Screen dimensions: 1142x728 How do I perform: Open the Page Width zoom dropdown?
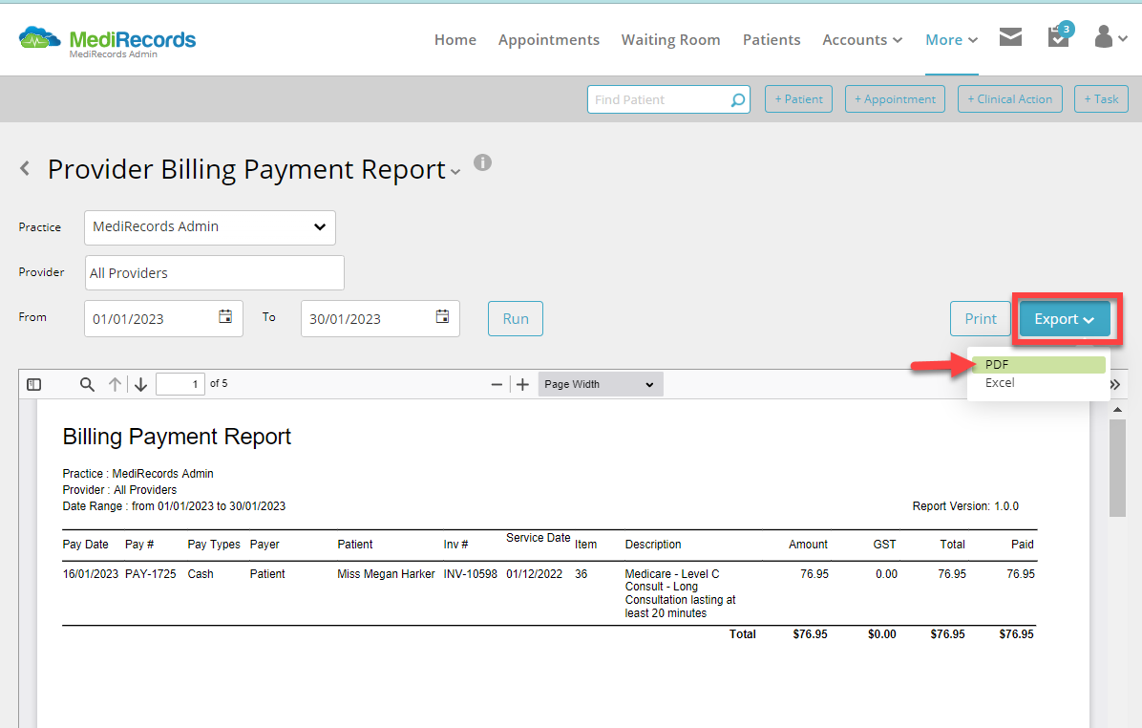(x=601, y=384)
